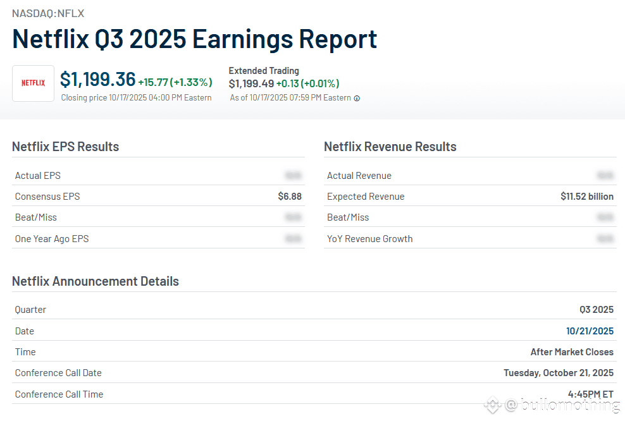Viewport: 625px width, 421px height.
Task: Select the Consensus EPS $6.88 value
Action: pyautogui.click(x=290, y=197)
